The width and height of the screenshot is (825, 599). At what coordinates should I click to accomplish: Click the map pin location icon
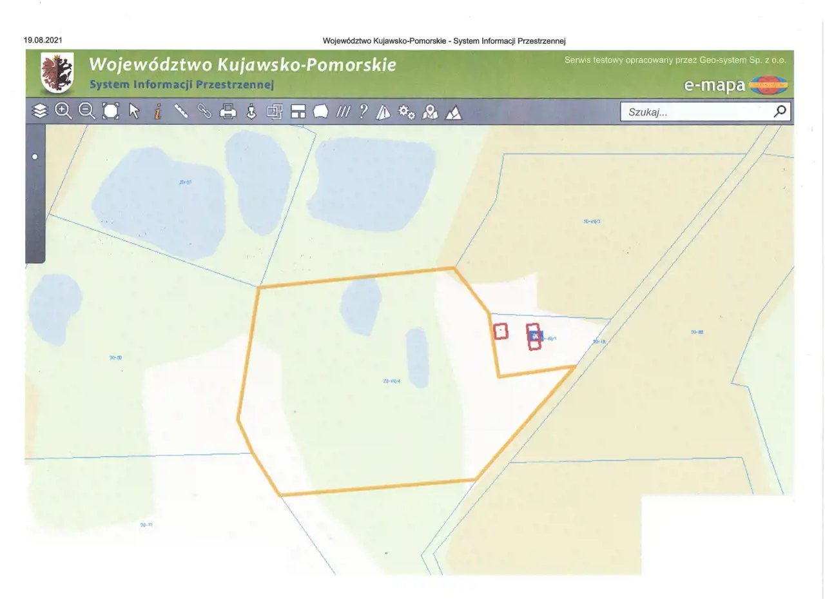(x=430, y=113)
